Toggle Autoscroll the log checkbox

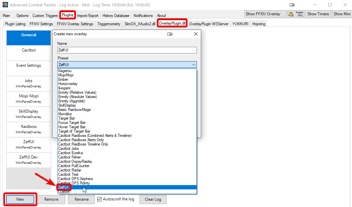[x=100, y=199]
